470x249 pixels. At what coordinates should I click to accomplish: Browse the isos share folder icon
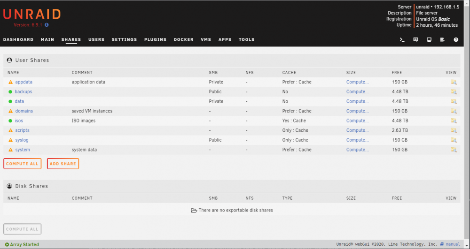pos(454,121)
